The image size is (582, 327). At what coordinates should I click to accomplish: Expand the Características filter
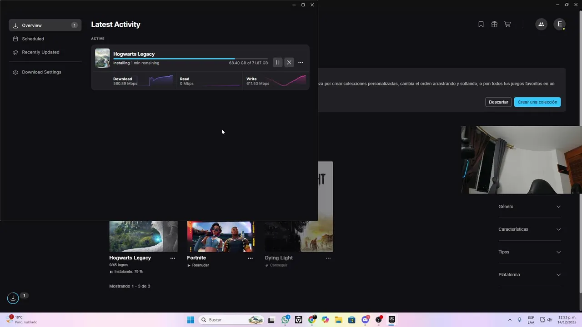pos(530,229)
